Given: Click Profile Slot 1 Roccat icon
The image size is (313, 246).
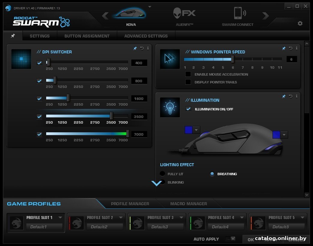Looking at the screenshot, I should point(16,223).
